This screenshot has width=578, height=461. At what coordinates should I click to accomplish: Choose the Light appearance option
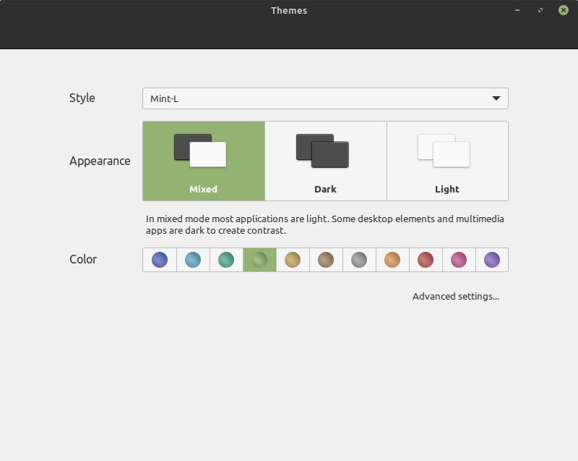click(x=447, y=161)
